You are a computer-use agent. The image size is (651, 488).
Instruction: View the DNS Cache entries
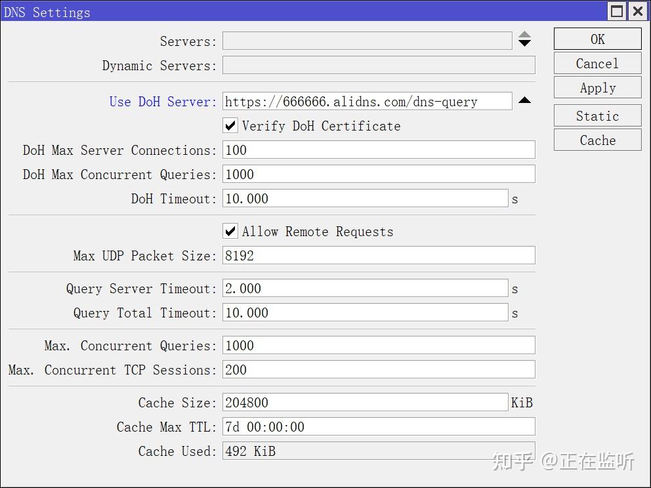click(597, 140)
